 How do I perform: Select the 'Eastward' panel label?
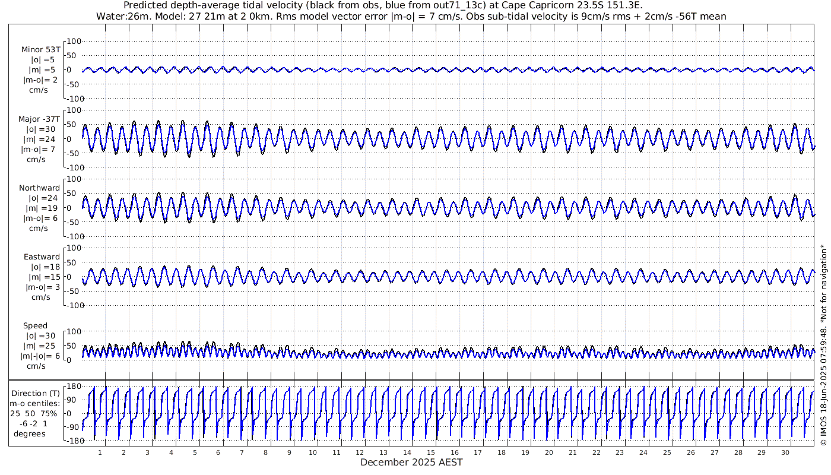coord(42,256)
